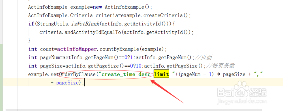283x111 pixels.
Task: Click the '//页面' comment
Action: coord(203,58)
